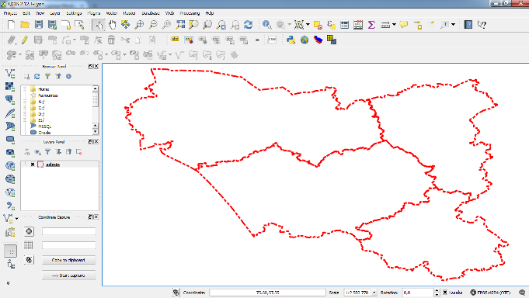Image resolution: width=529 pixels, height=298 pixels.
Task: Open the Processing menu
Action: pyautogui.click(x=190, y=13)
